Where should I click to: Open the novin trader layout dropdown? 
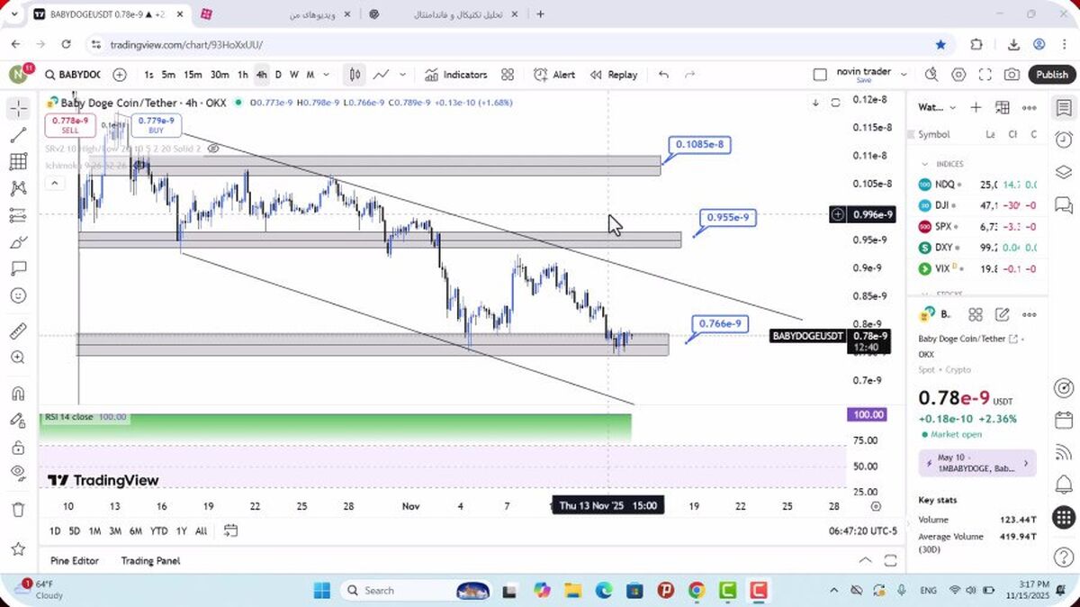pyautogui.click(x=904, y=75)
